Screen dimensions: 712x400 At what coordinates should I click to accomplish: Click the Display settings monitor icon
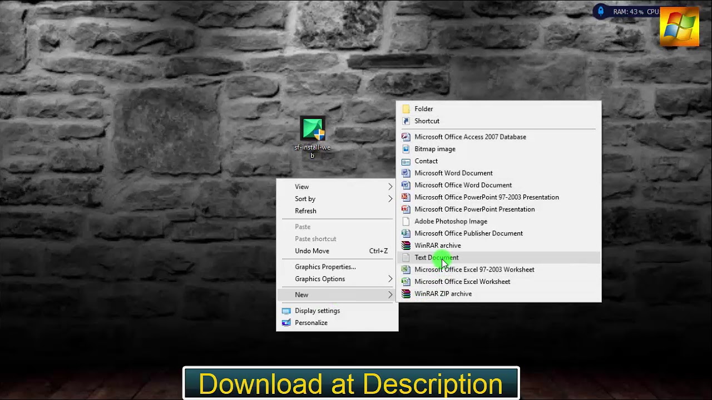pos(286,311)
